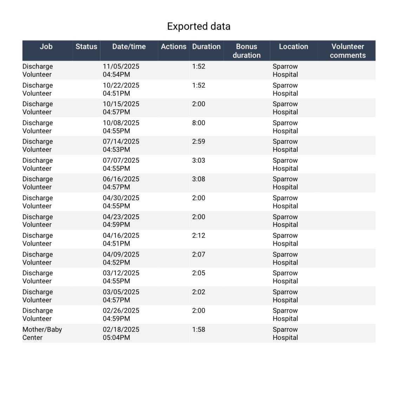Image resolution: width=396 pixels, height=395 pixels.
Task: Click the Actions column header
Action: coord(173,47)
